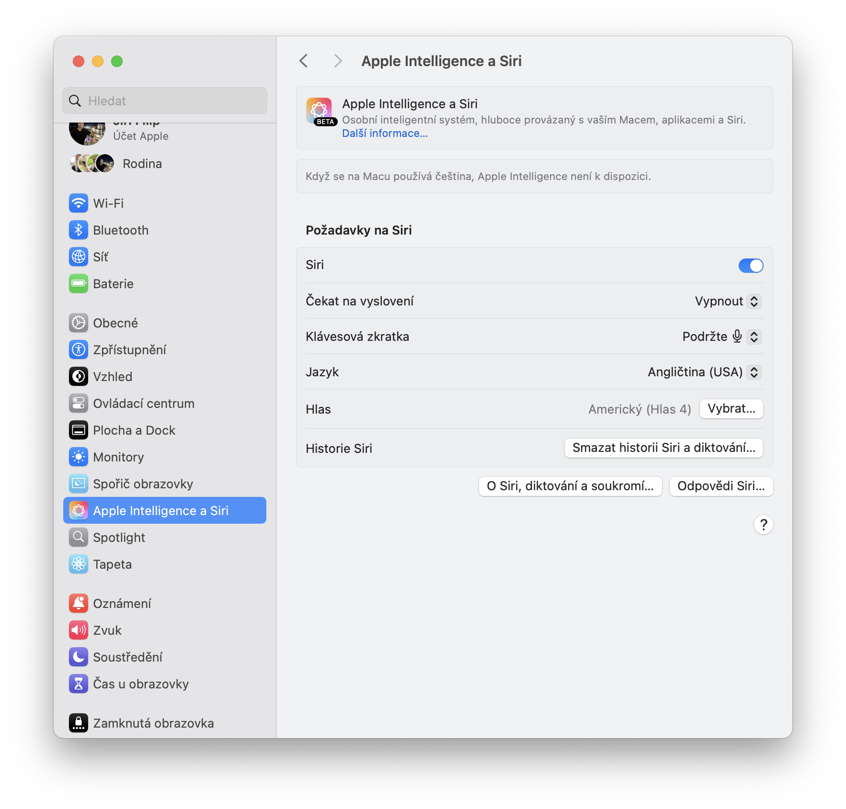Click the Wi-Fi icon in sidebar
This screenshot has width=846, height=809.
79,203
